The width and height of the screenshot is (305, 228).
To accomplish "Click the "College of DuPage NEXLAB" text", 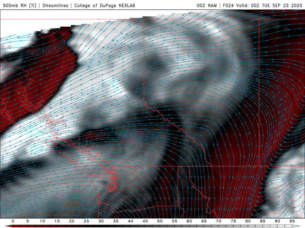I will pyautogui.click(x=104, y=5).
